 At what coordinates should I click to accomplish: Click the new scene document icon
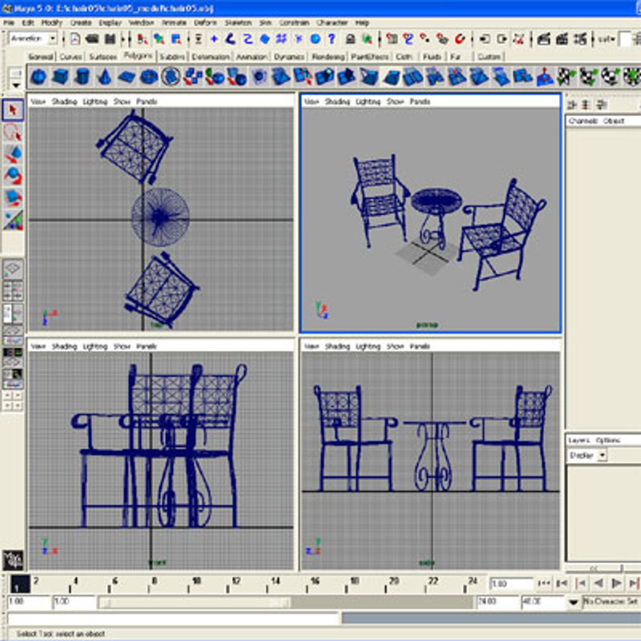pos(75,39)
